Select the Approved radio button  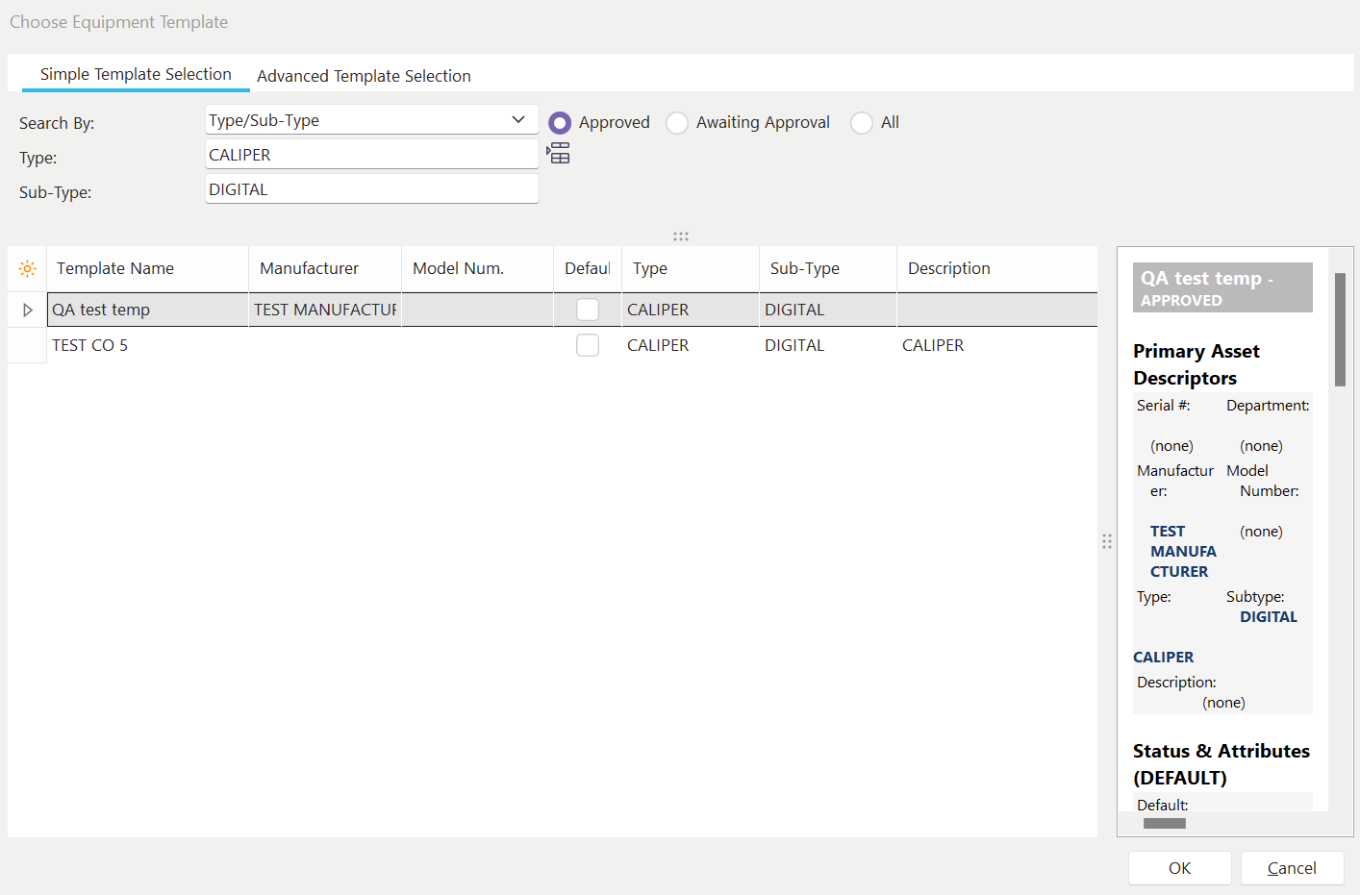point(560,123)
